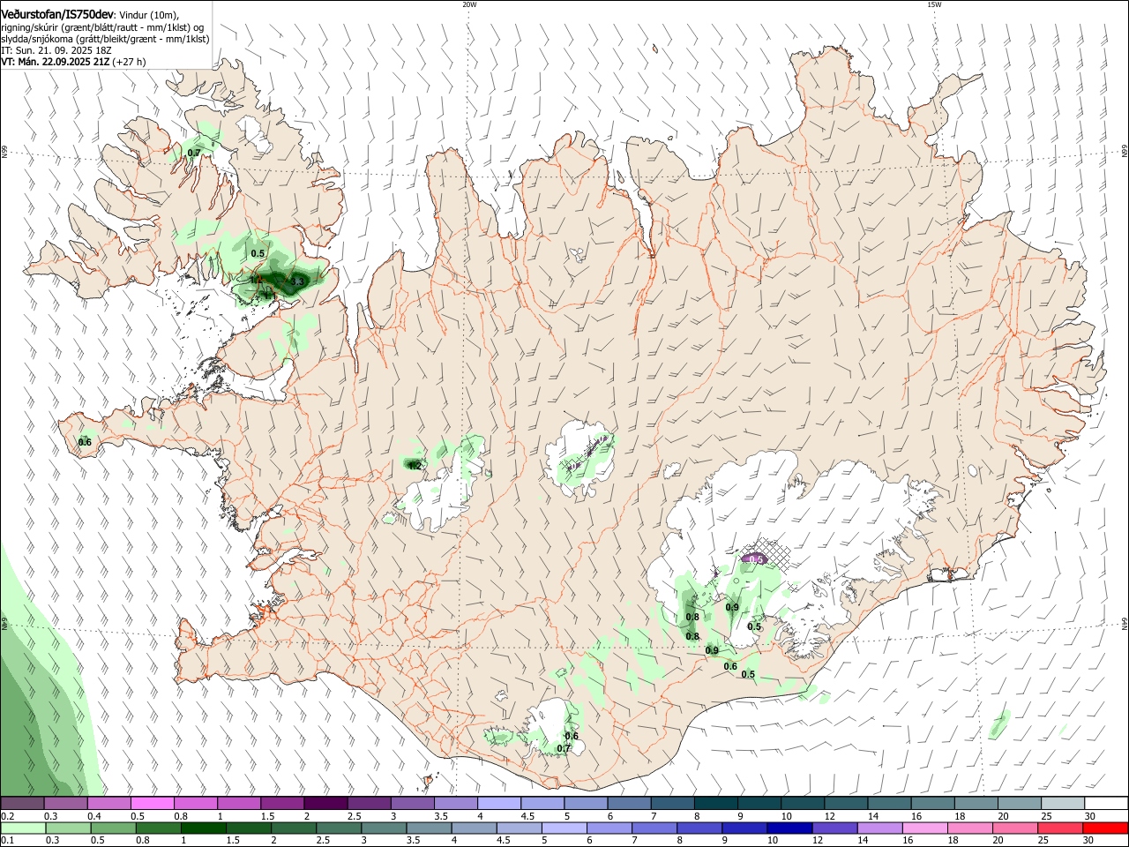The image size is (1129, 847).
Task: Click the snow legend swatch between 14 and 16
Action: pyautogui.click(x=888, y=803)
